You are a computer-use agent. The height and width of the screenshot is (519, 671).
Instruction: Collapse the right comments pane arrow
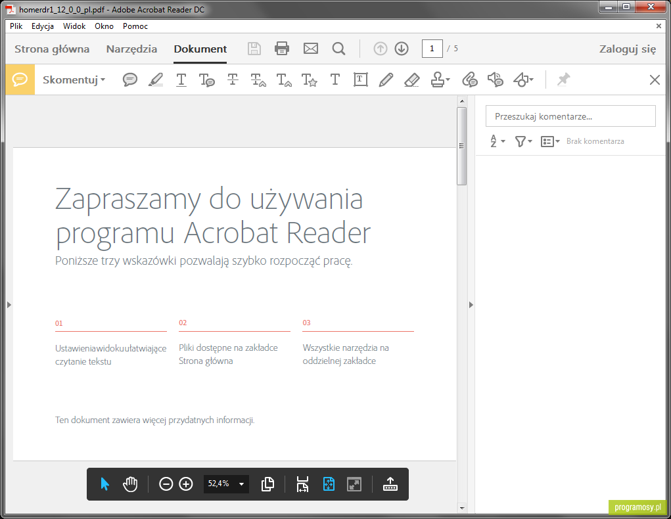coord(471,305)
